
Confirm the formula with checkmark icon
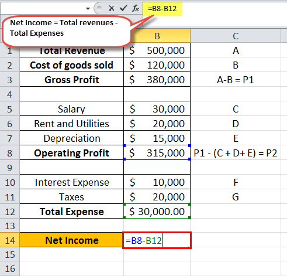point(123,8)
